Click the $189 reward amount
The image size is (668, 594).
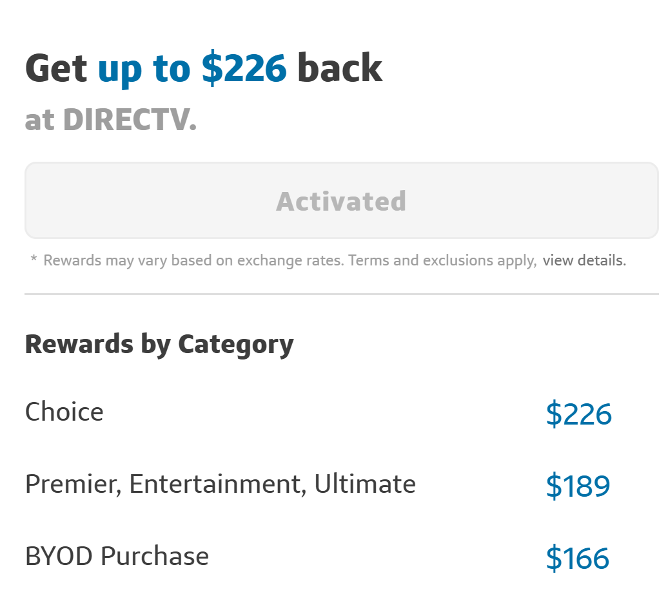(578, 486)
